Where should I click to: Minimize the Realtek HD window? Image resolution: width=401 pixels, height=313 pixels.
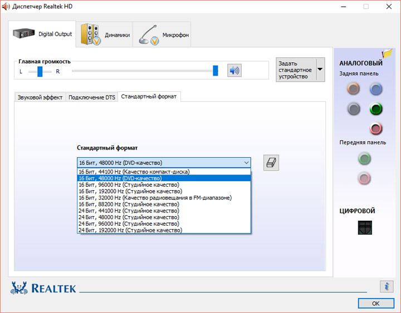point(343,7)
